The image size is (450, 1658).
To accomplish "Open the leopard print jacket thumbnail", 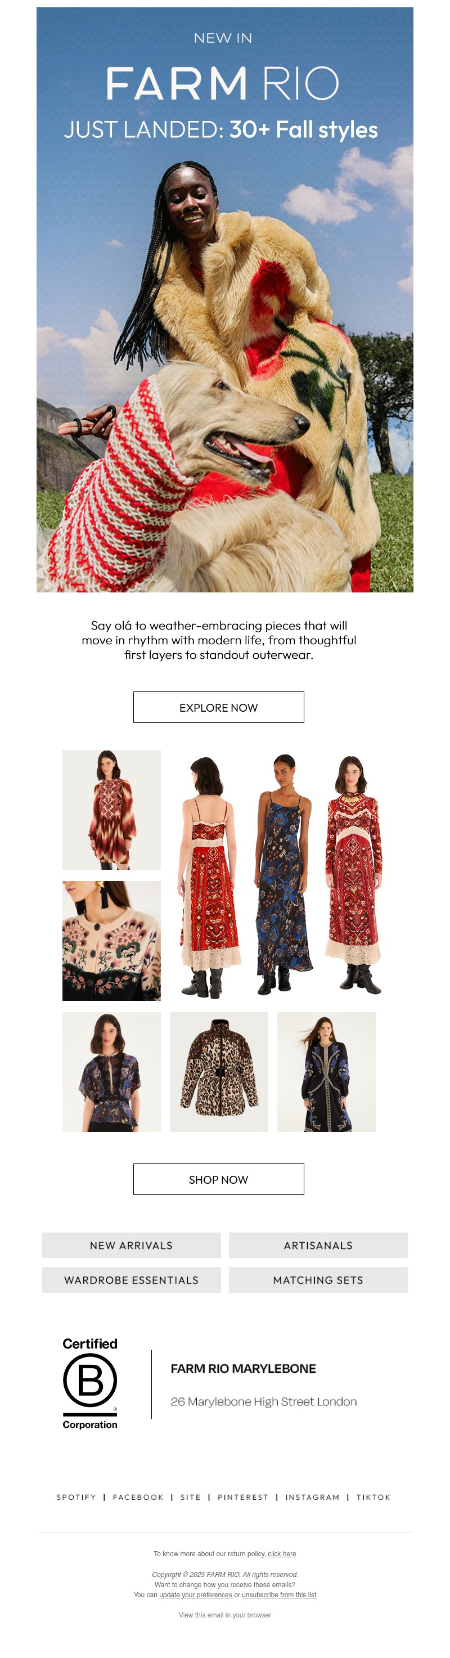I will [219, 1072].
